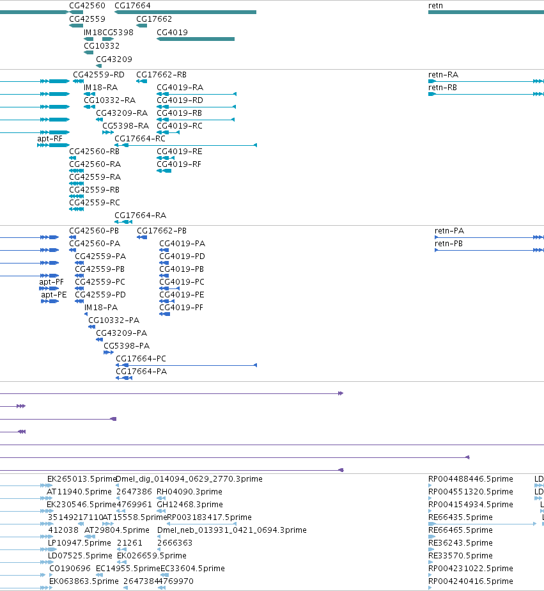The height and width of the screenshot is (591, 544).
Task: Click transcript CG4019-RC
Action: point(180,126)
